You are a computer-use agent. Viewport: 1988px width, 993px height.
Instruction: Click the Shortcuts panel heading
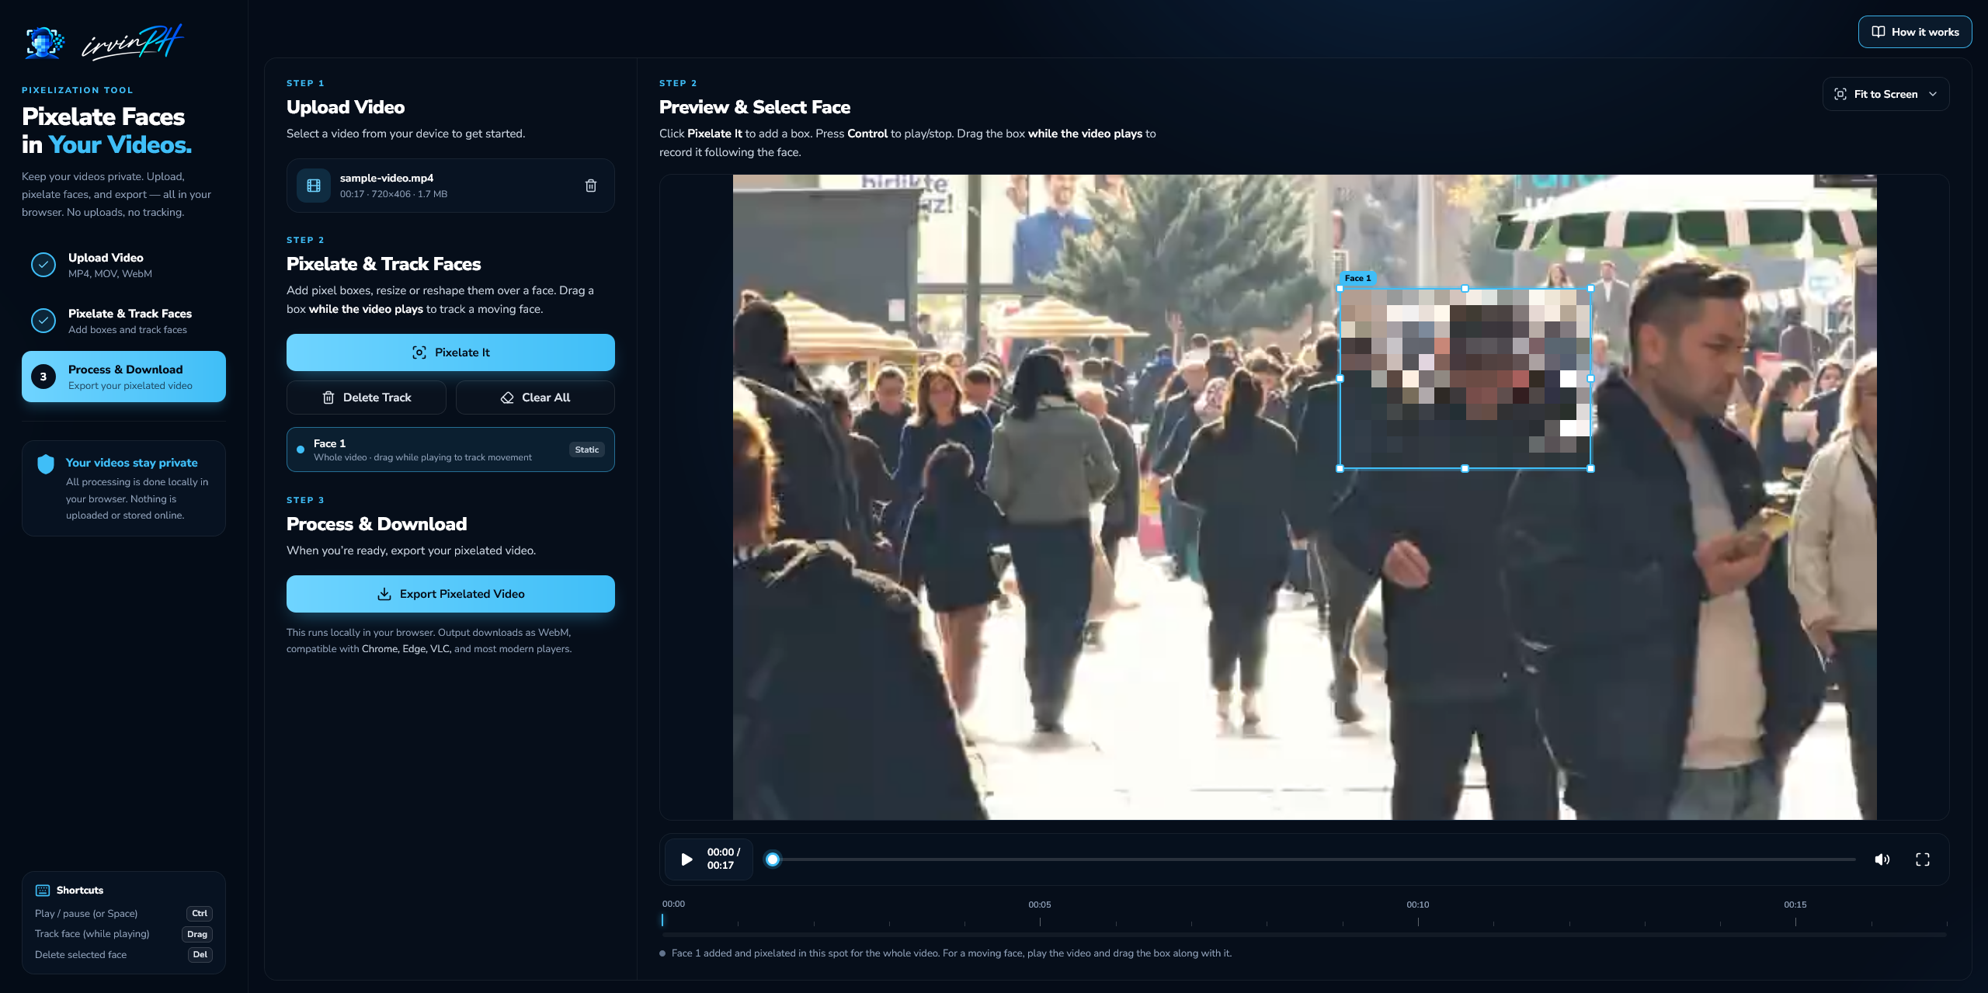[x=80, y=891]
